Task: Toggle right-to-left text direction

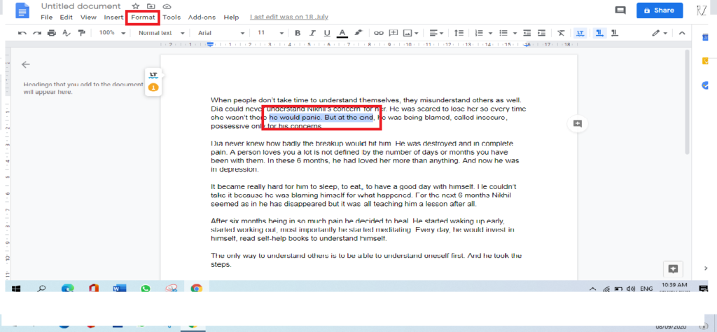Action: [x=615, y=33]
